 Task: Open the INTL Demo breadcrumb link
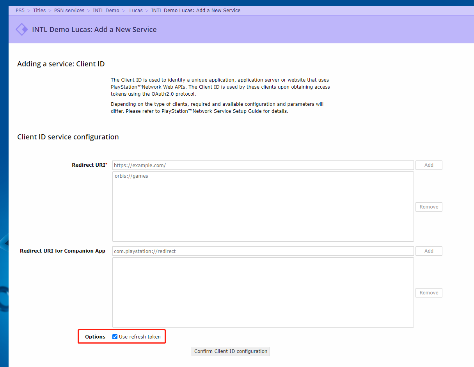[106, 11]
